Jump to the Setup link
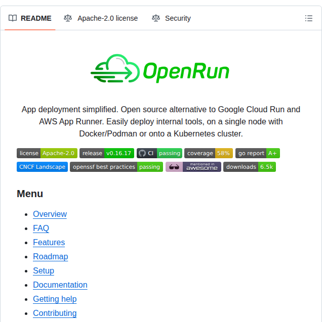 44,271
